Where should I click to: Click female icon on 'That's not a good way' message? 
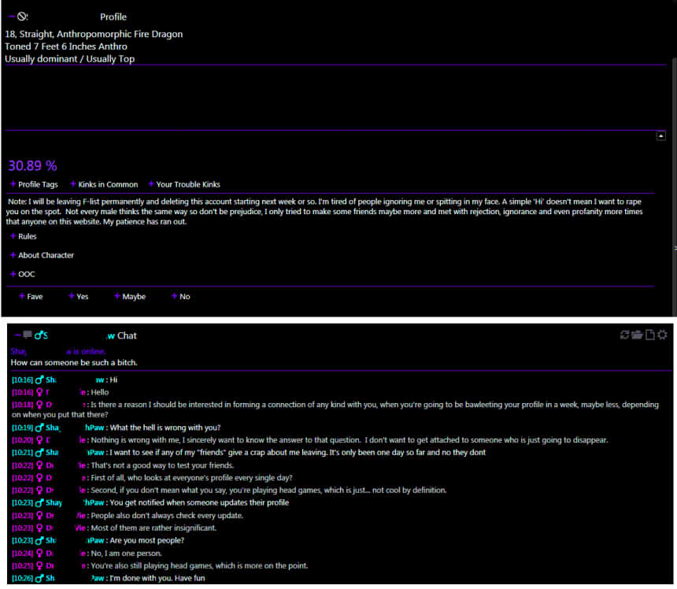[x=39, y=465]
